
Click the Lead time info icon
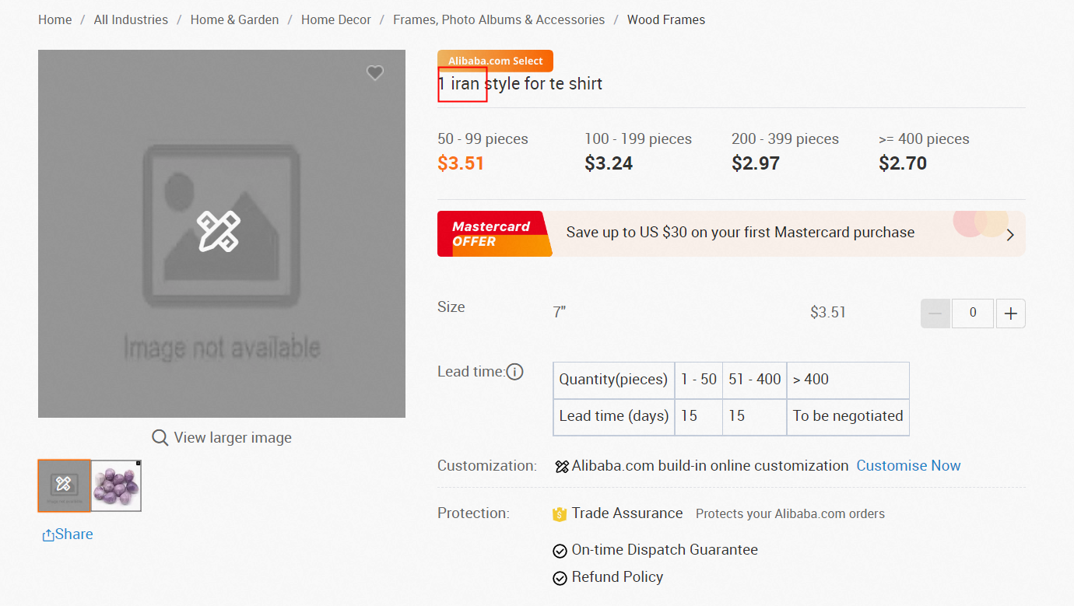tap(515, 372)
